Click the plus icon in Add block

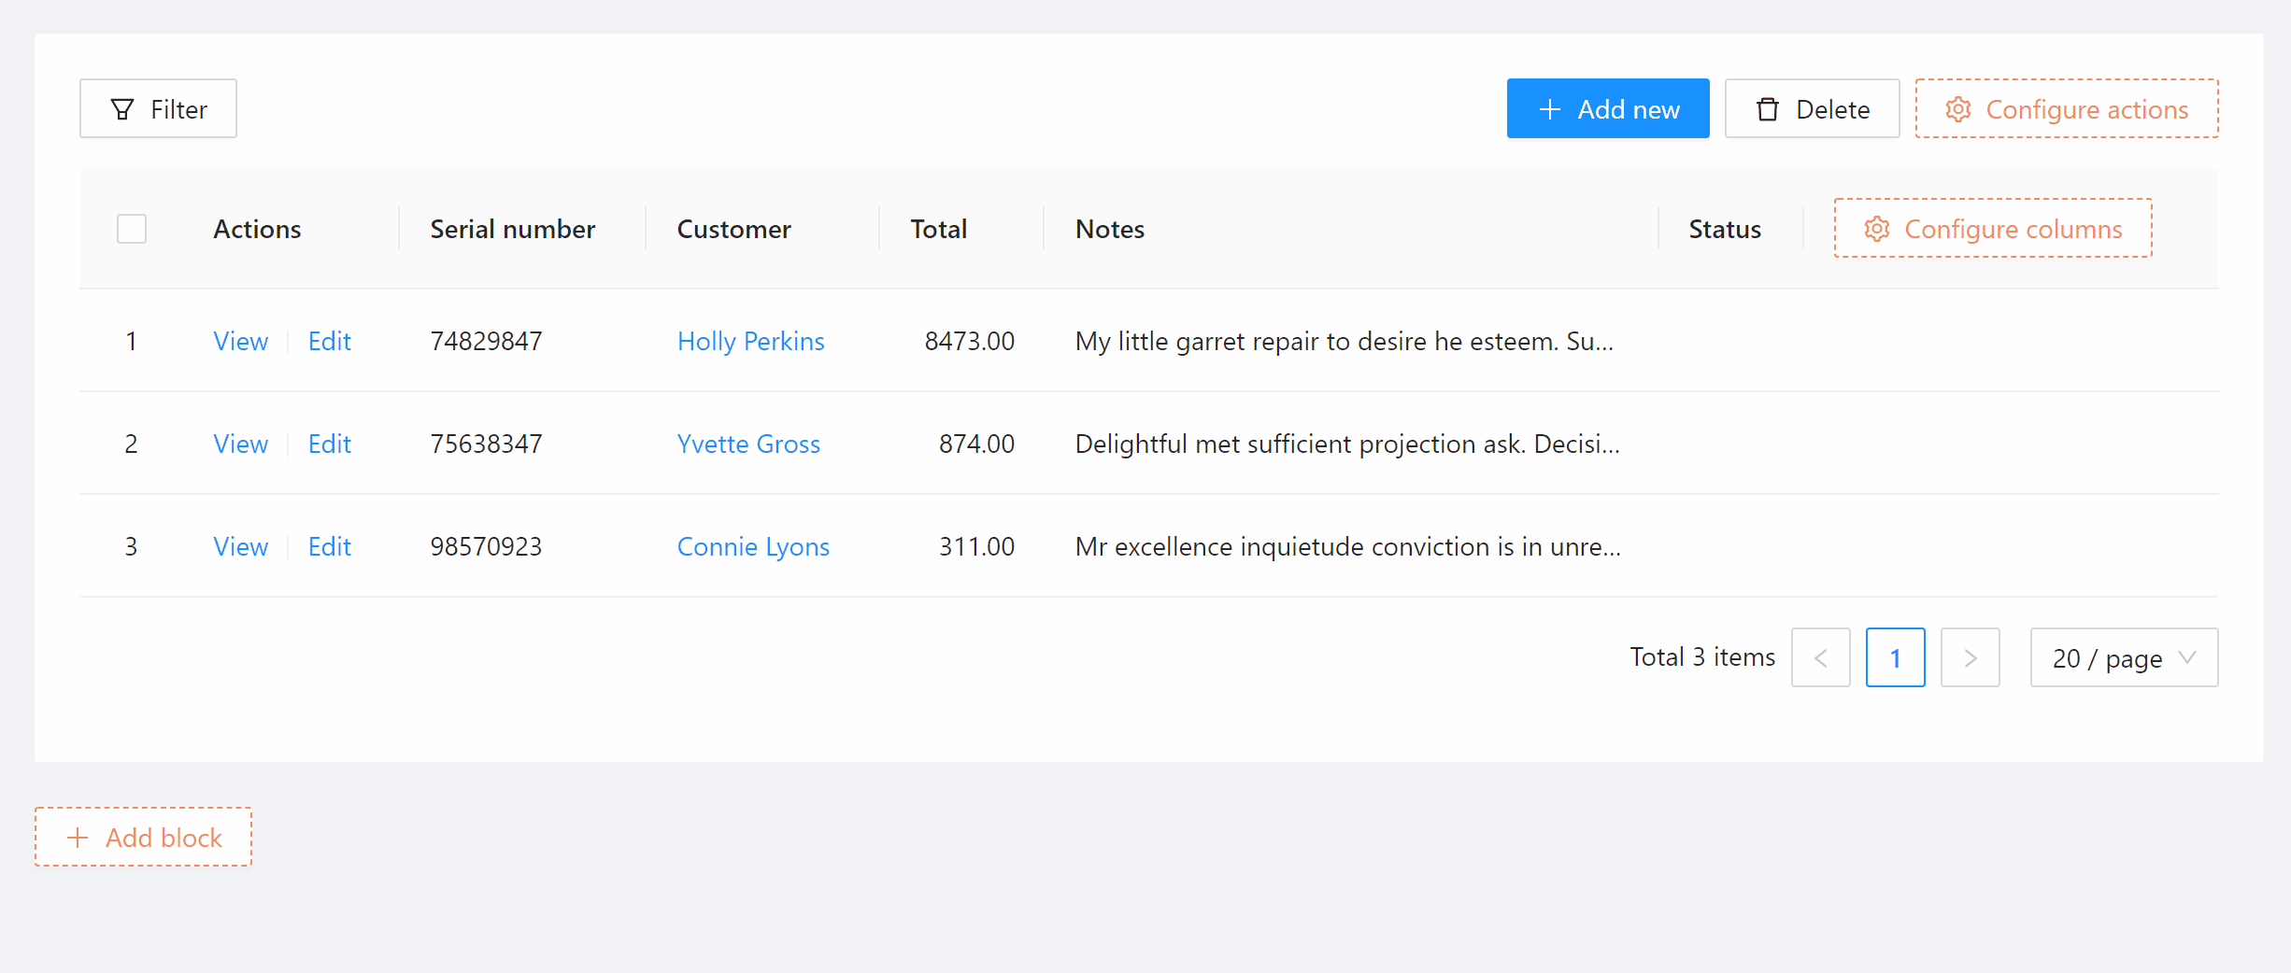pos(78,838)
